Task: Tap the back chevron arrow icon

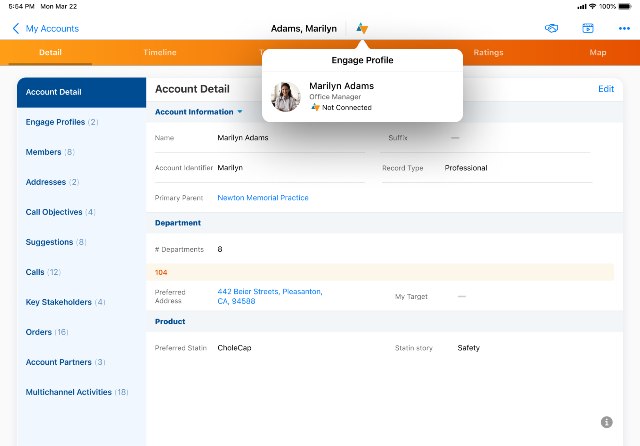Action: (16, 28)
